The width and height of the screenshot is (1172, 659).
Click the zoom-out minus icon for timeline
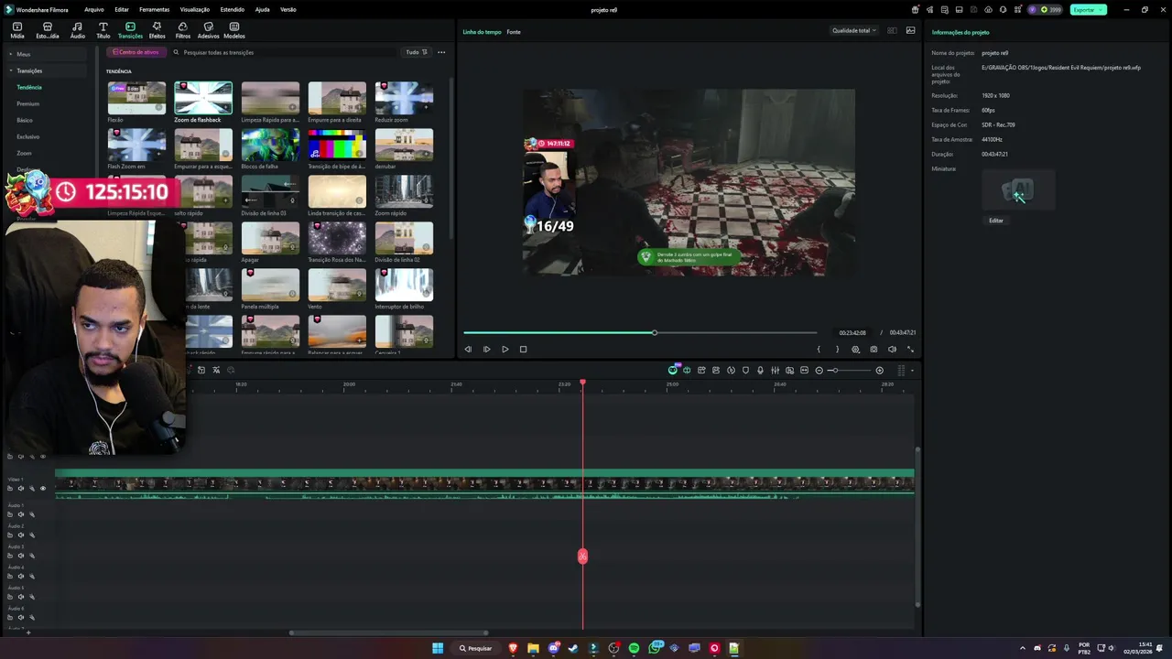[819, 370]
